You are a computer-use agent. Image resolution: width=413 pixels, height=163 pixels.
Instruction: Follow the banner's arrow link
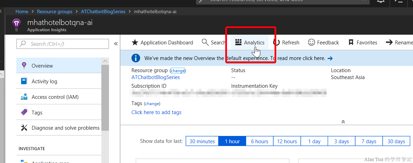coord(330,59)
